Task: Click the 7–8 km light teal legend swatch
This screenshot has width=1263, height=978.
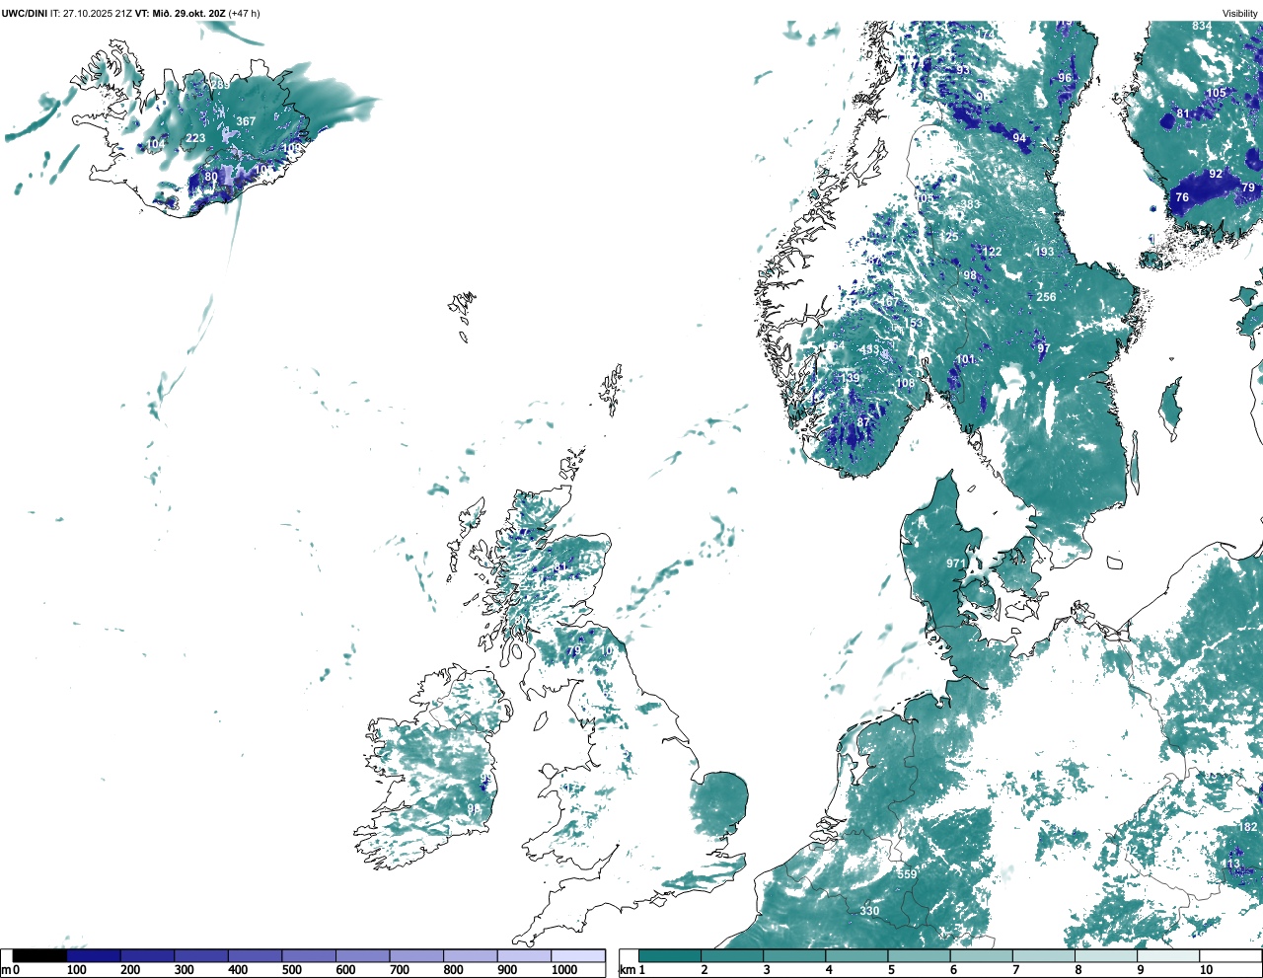Action: click(1044, 955)
